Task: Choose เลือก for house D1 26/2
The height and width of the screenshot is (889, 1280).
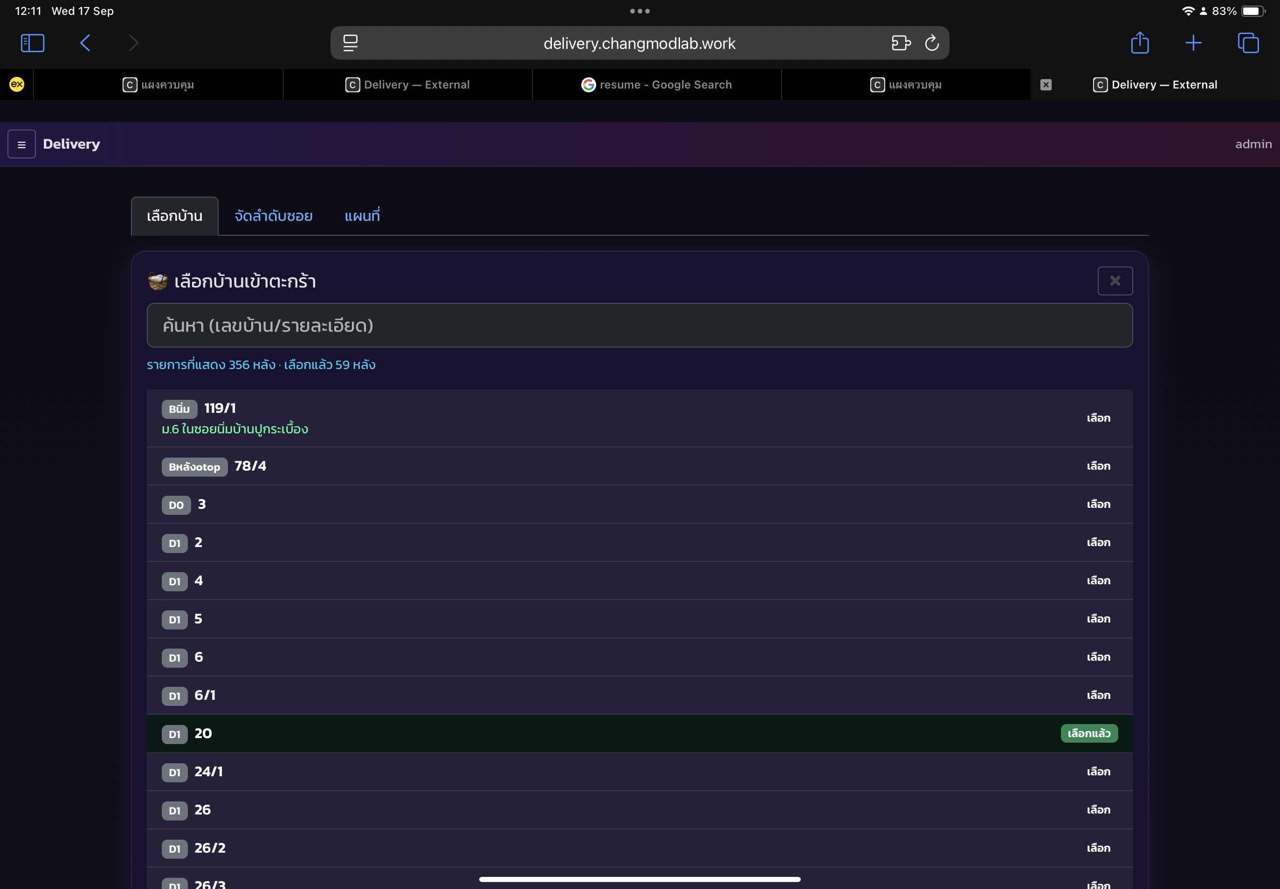Action: click(x=1098, y=848)
